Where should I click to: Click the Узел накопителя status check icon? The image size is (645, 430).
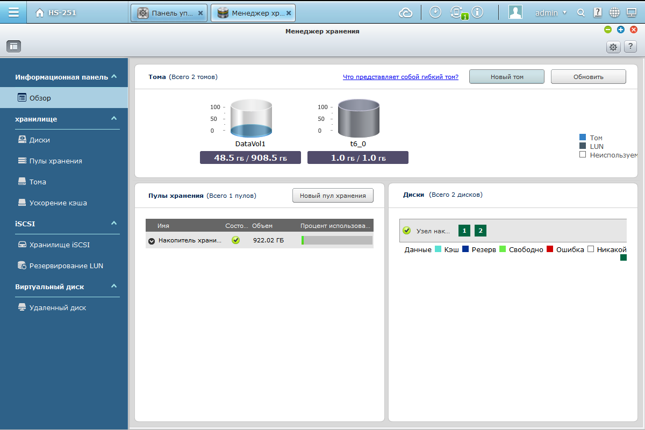click(x=407, y=231)
